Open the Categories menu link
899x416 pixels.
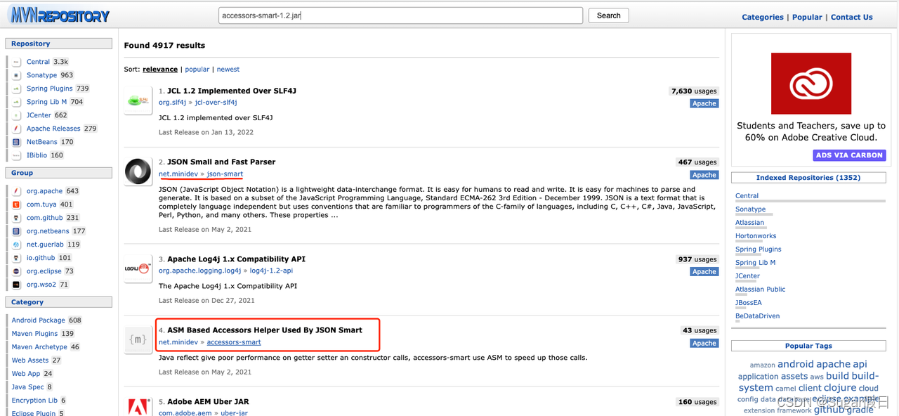click(763, 17)
